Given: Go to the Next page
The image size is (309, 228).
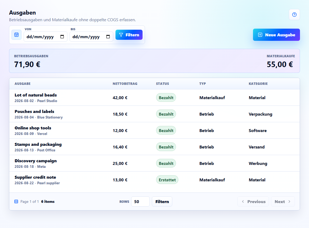Looking at the screenshot, I should pos(283,201).
